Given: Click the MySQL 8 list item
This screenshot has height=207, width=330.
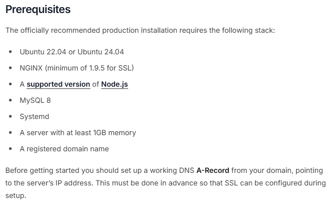Looking at the screenshot, I should pyautogui.click(x=35, y=100).
